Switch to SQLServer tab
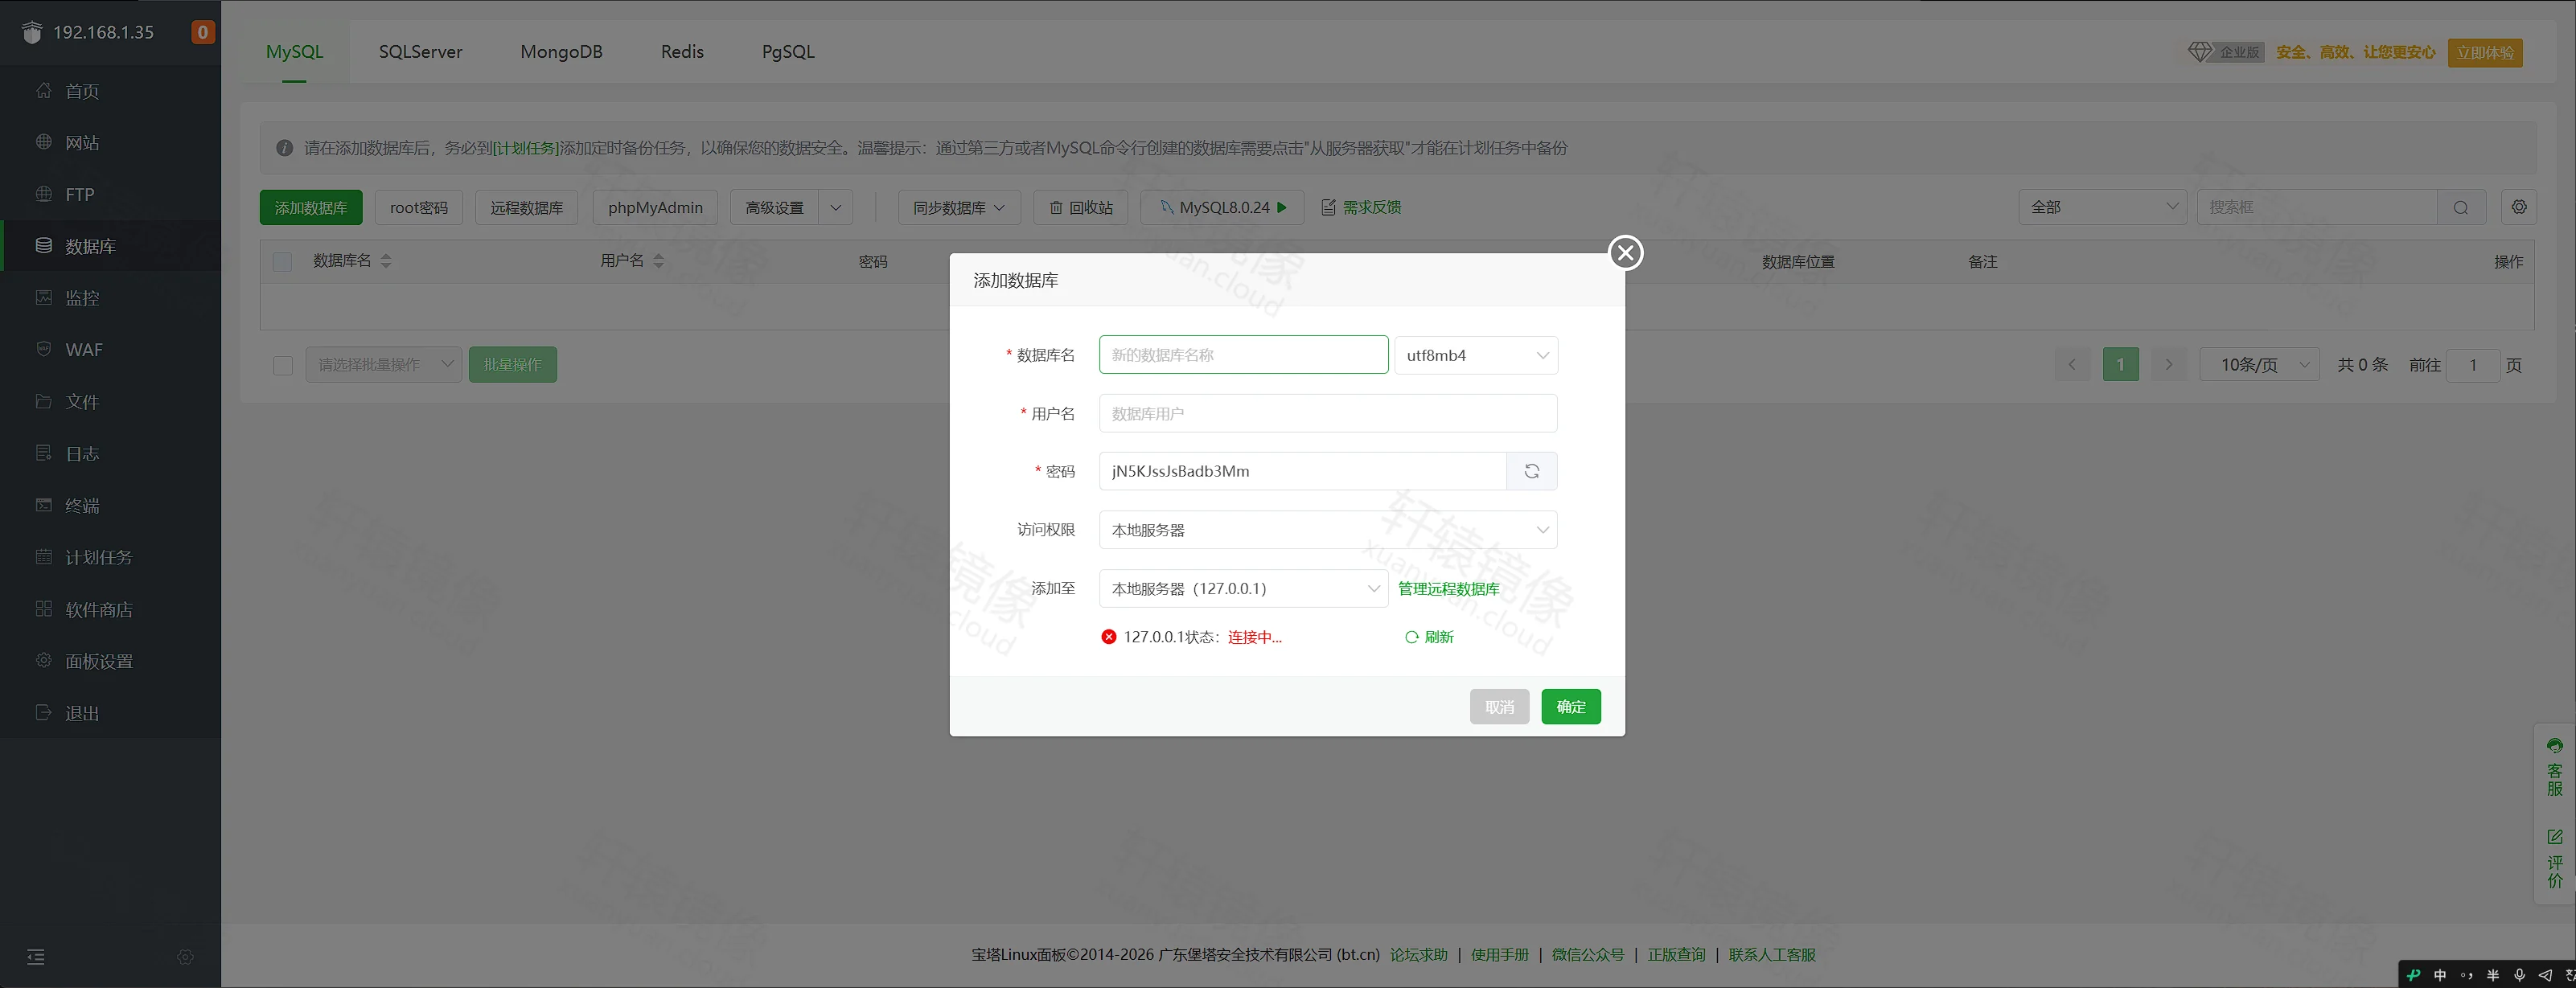2576x988 pixels. click(x=420, y=52)
